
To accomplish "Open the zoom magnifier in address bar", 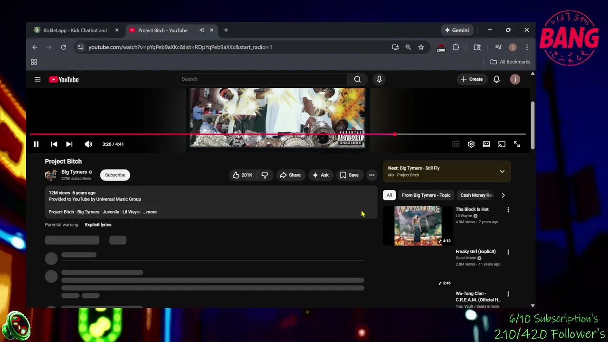I will coord(408,47).
